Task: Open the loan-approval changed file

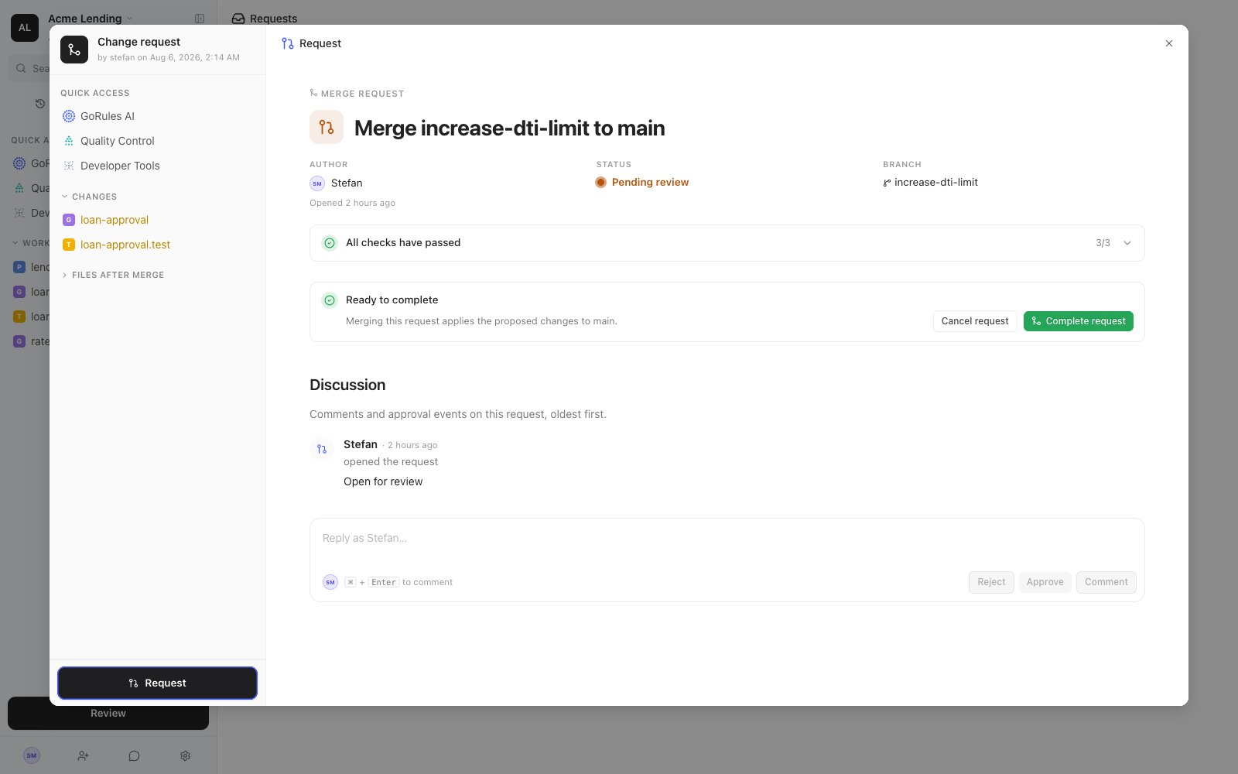Action: tap(115, 220)
